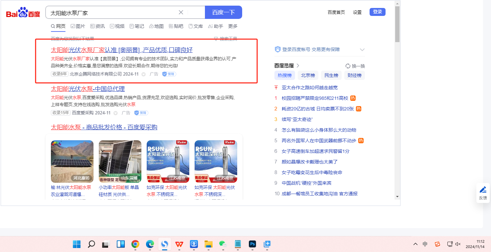The width and height of the screenshot is (491, 252).
Task: Click the 登录 login button
Action: coord(378,12)
